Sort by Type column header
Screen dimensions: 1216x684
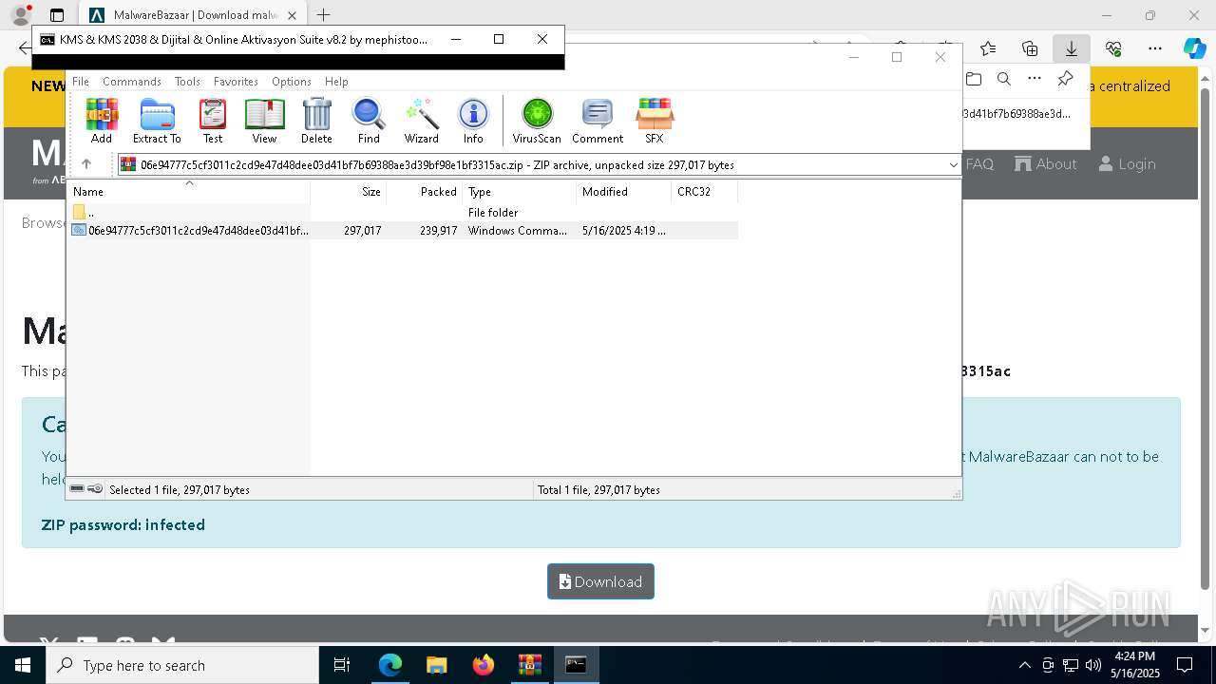click(x=519, y=192)
